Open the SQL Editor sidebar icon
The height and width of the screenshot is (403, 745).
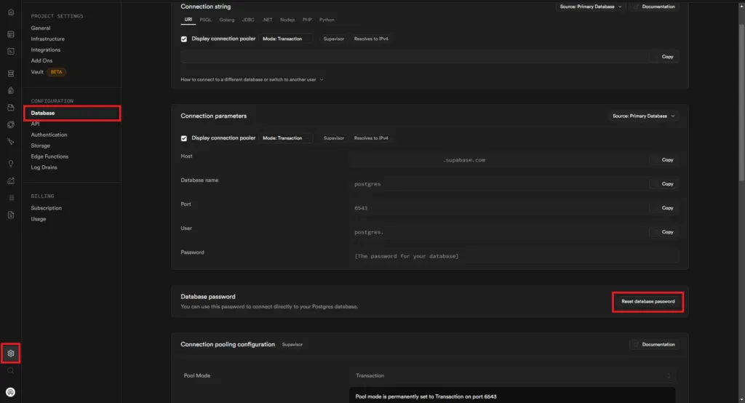click(11, 52)
